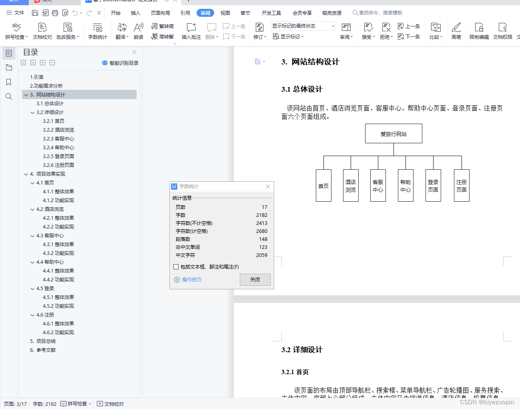Close the 目录 outline panel
Image resolution: width=520 pixels, height=409 pixels.
tap(135, 52)
